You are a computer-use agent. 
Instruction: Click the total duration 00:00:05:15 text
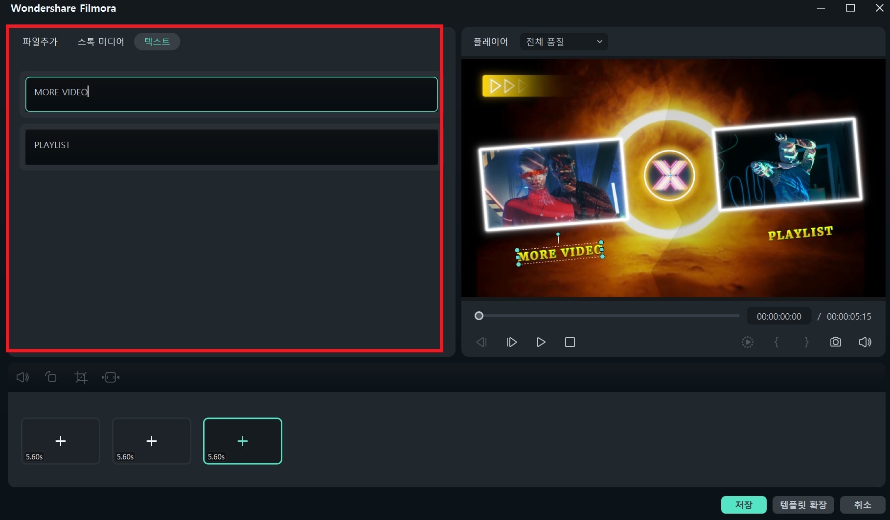tap(849, 316)
